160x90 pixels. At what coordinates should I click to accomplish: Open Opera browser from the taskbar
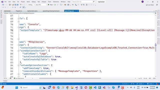(86, 87)
